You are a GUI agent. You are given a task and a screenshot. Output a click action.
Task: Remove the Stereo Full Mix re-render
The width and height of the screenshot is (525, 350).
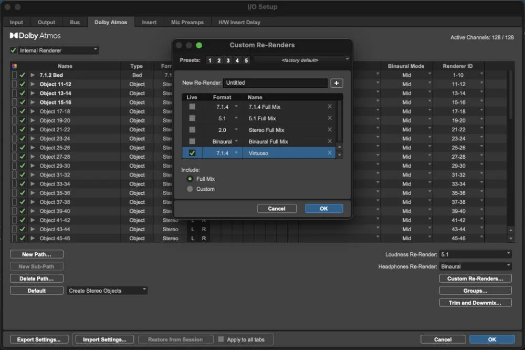(330, 130)
